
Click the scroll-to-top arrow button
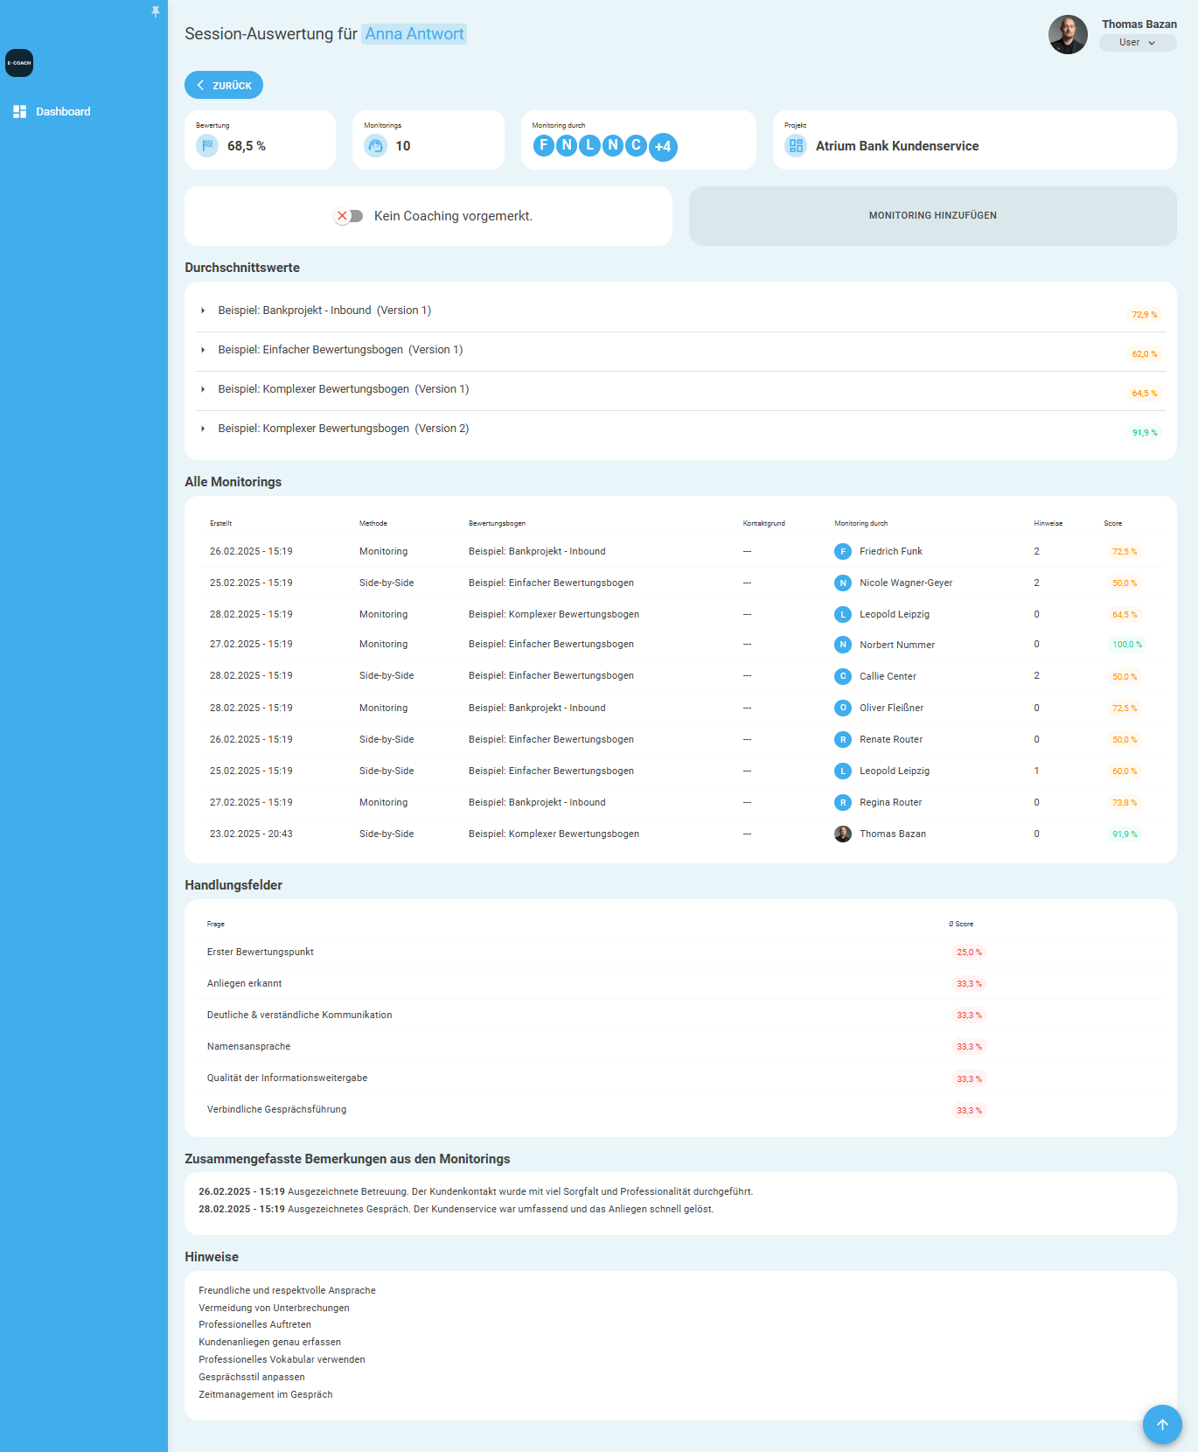pyautogui.click(x=1162, y=1425)
